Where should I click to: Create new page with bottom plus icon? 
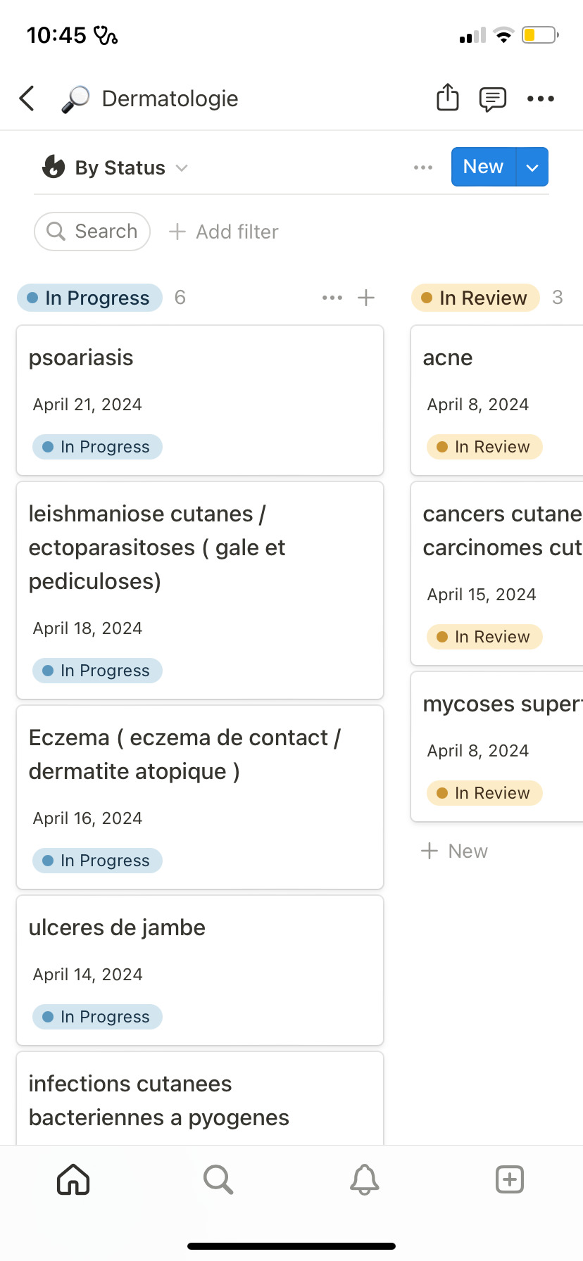pyautogui.click(x=510, y=1179)
